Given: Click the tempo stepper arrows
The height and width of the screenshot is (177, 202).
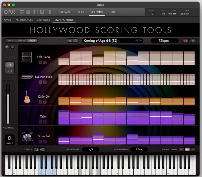Looking at the screenshot, I should pyautogui.click(x=175, y=41).
